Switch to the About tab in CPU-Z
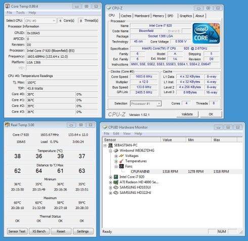This screenshot has width=248, height=241. click(199, 16)
